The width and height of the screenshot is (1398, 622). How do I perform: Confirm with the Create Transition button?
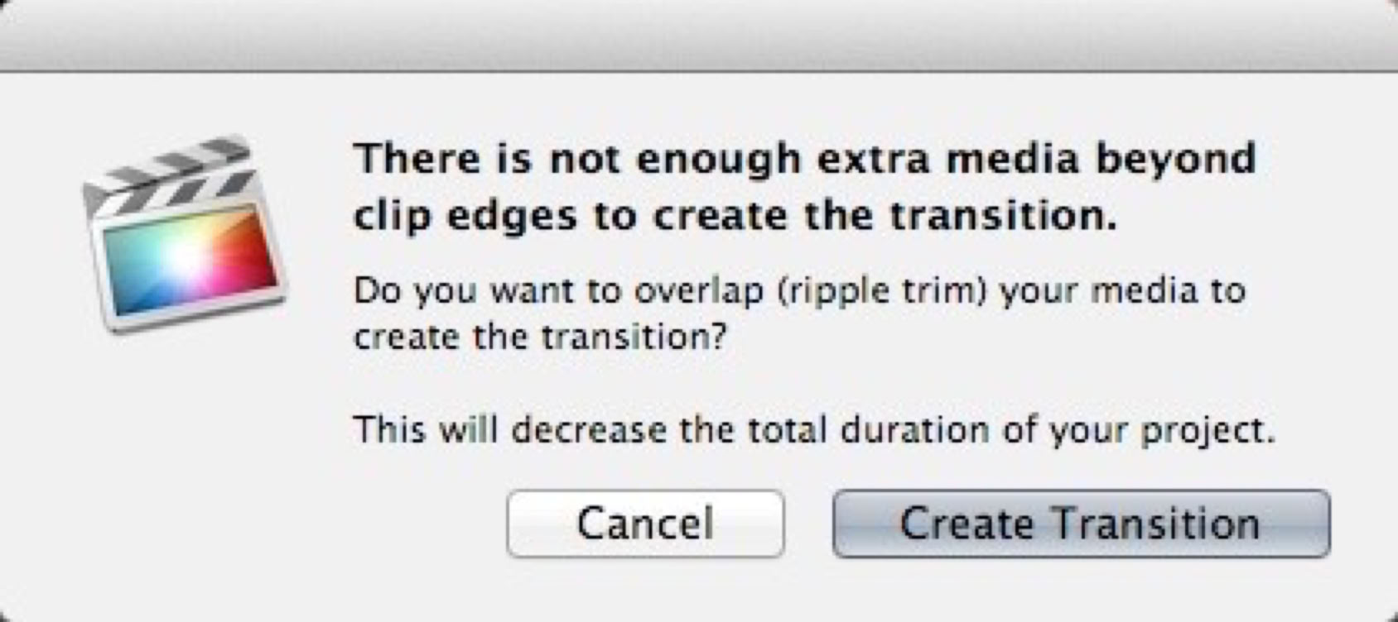coord(1081,524)
